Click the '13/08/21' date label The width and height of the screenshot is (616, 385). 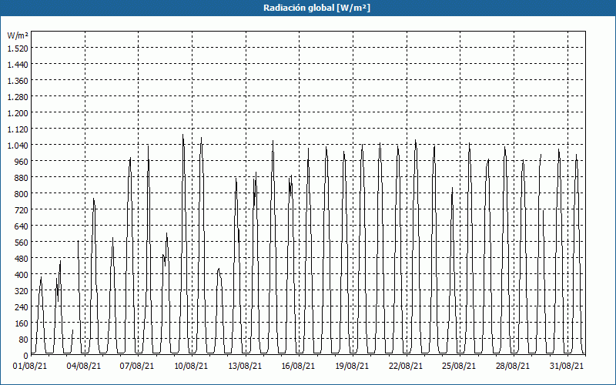245,367
